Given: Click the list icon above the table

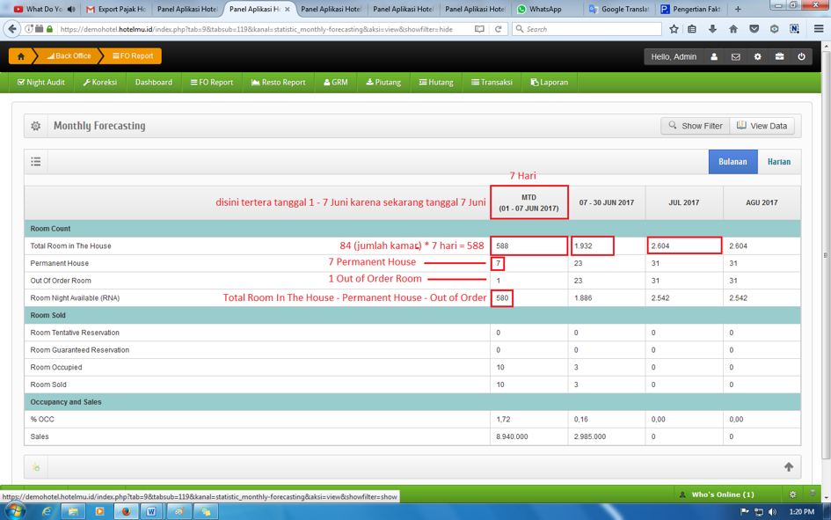Looking at the screenshot, I should click(x=36, y=162).
